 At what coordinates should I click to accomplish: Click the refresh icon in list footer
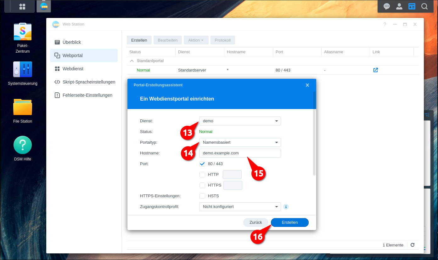(413, 245)
